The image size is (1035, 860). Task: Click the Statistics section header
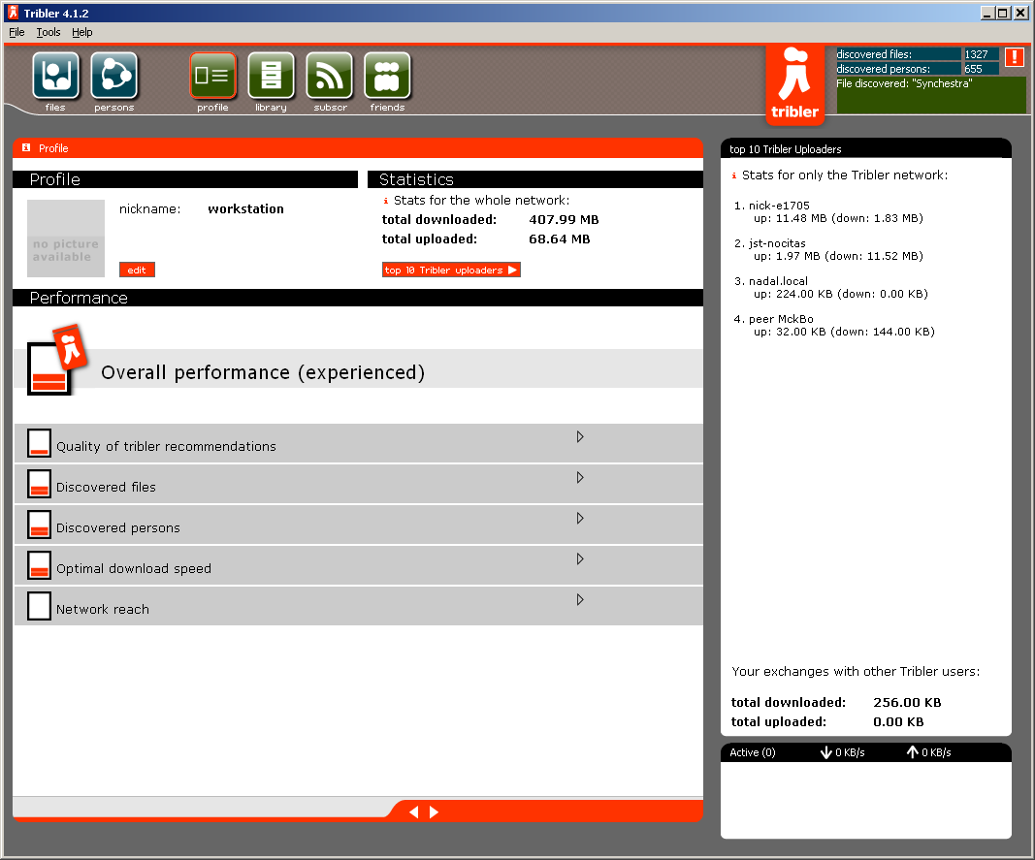pos(534,179)
